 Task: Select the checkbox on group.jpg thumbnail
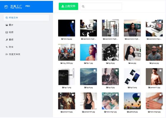click(x=160, y=46)
